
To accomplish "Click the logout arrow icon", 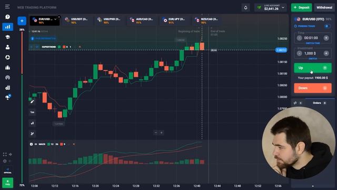I will click(x=11, y=154).
